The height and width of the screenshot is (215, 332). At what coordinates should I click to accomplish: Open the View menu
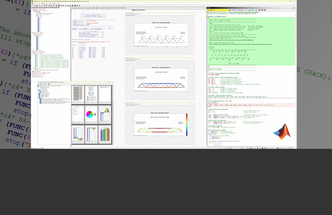[50, 4]
